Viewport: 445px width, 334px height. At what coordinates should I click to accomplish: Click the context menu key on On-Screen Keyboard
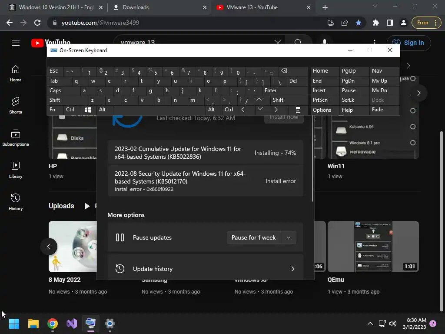298,110
